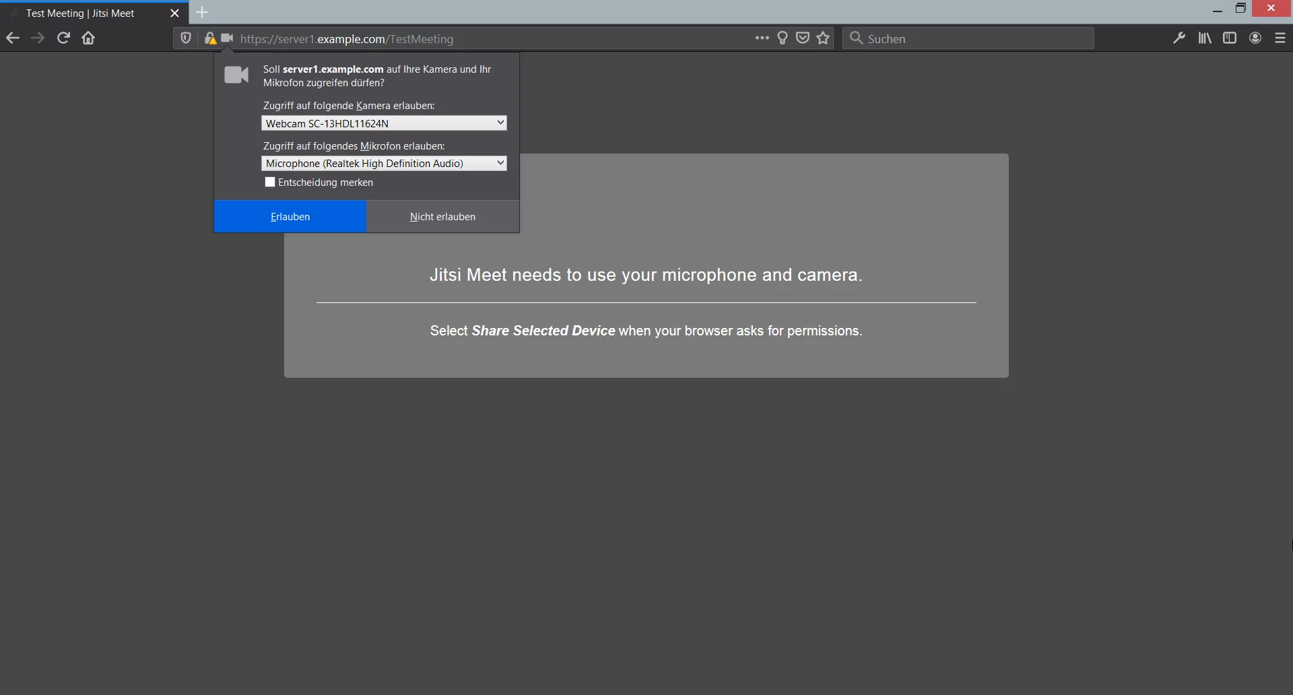Open a new tab with plus button

(202, 12)
